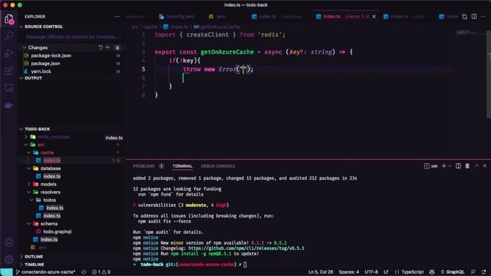Open the Manage gear in the activity bar
Viewport: 491px width, 276px height.
pyautogui.click(x=9, y=259)
